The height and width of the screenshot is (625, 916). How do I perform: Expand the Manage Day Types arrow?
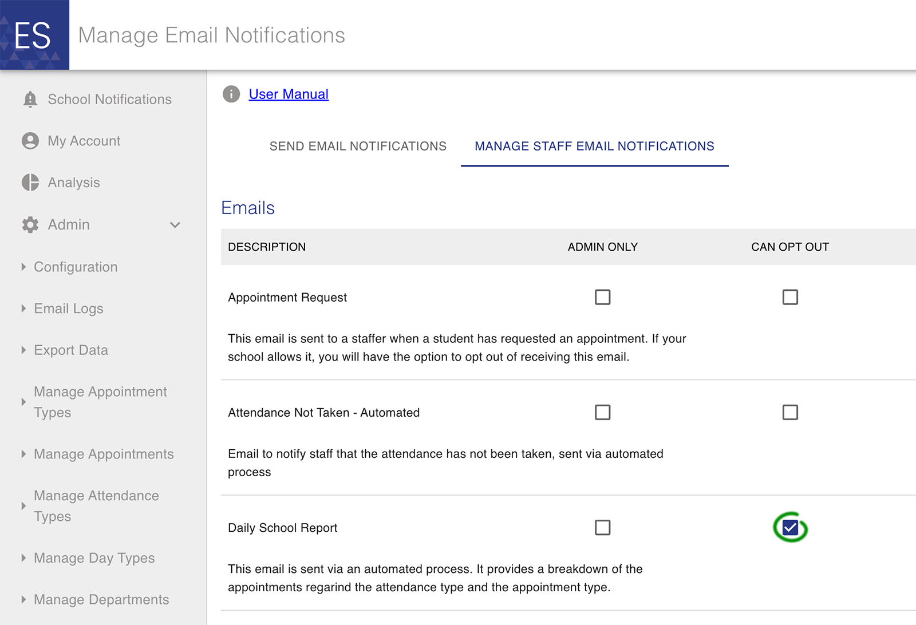pos(23,558)
